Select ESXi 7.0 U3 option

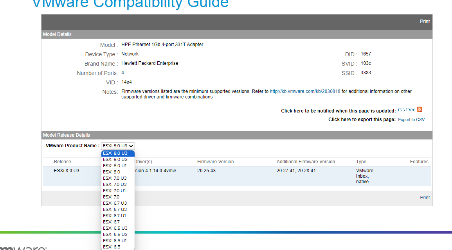click(118, 179)
